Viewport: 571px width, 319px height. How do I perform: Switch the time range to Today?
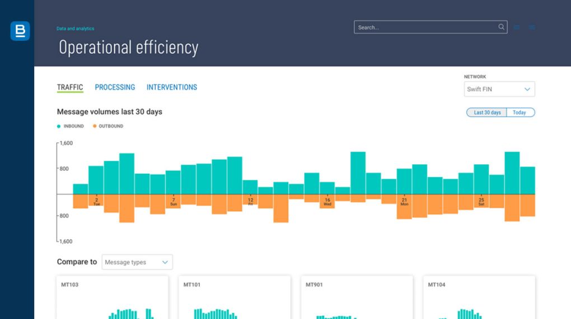click(x=520, y=112)
